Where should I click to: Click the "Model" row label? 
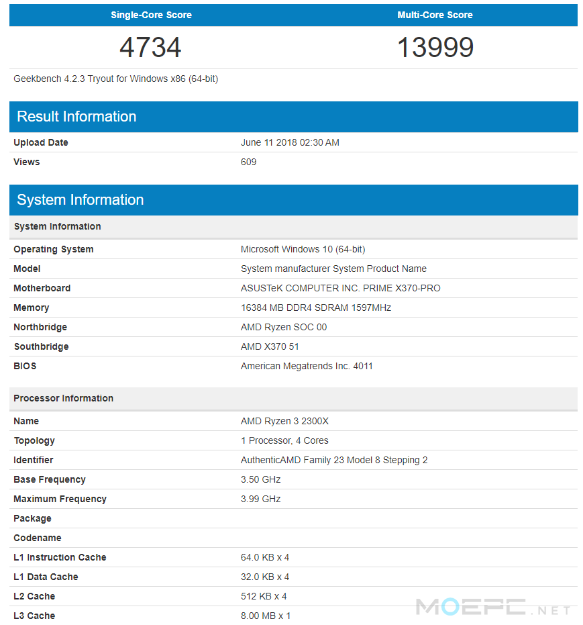tap(27, 269)
